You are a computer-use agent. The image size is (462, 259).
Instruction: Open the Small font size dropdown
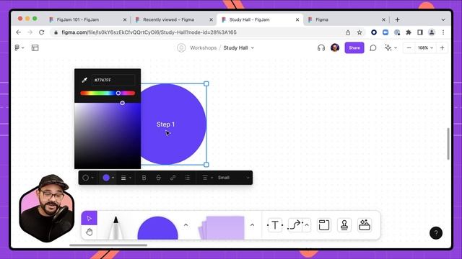coord(233,178)
